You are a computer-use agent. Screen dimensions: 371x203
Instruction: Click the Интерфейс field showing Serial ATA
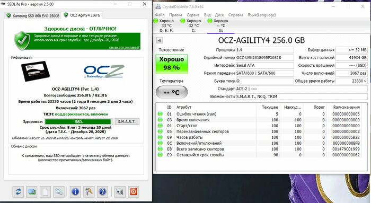point(265,66)
